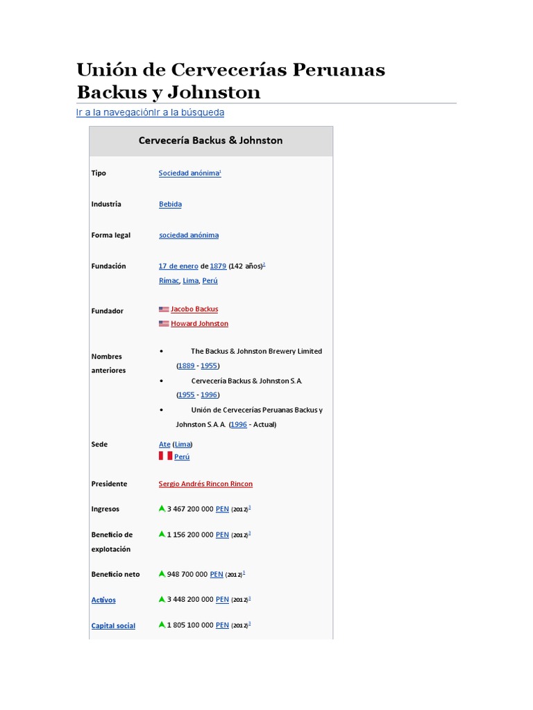Open the Lima link in Sede row
Screen dimensions: 533x710
pos(183,444)
